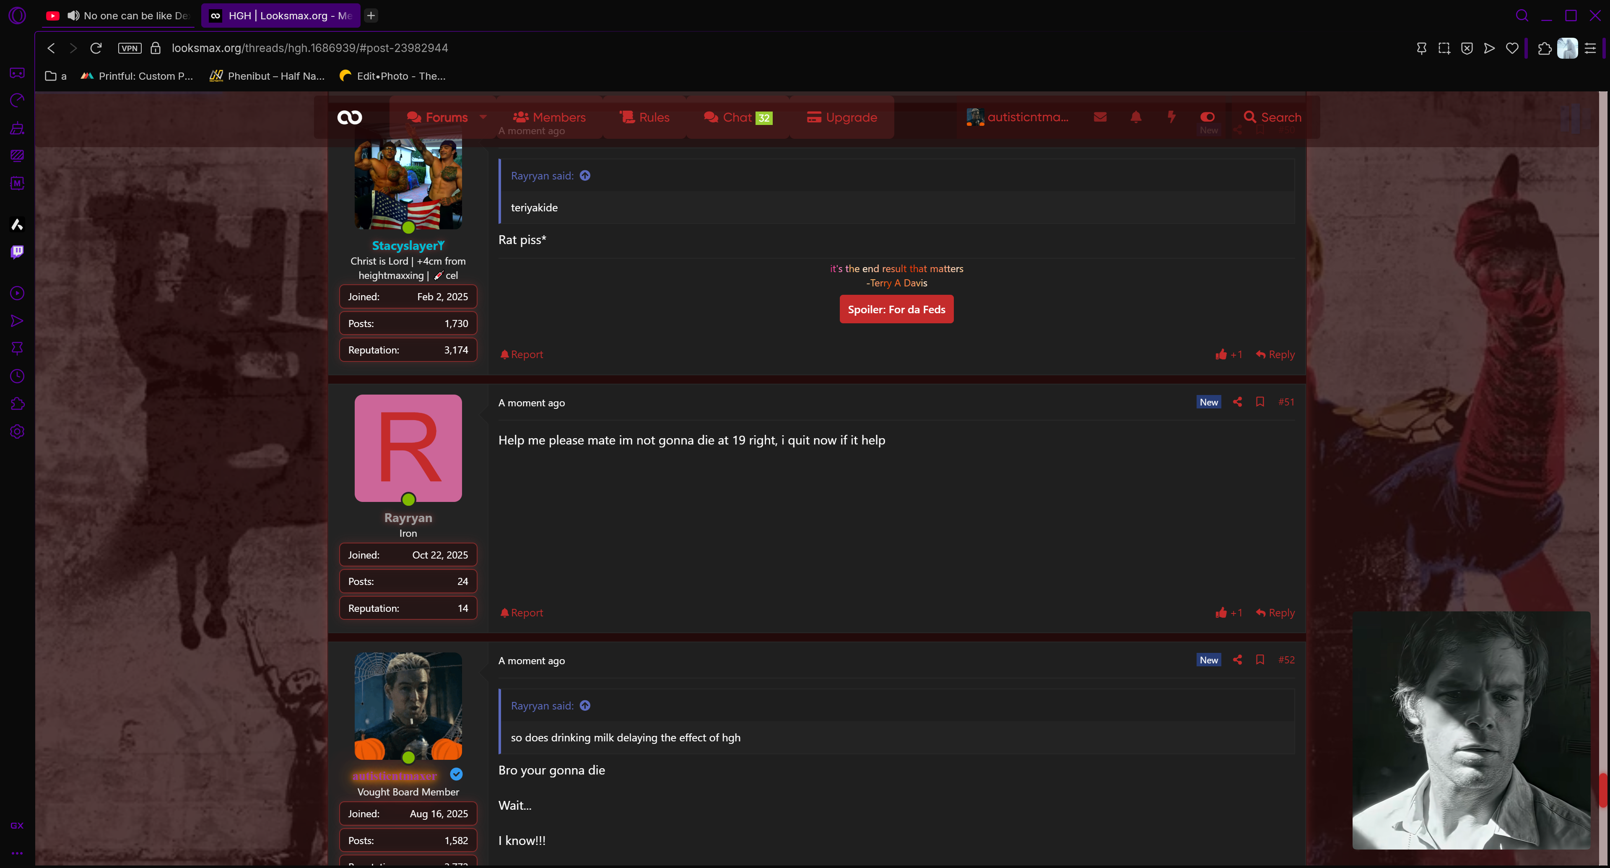Image resolution: width=1610 pixels, height=868 pixels.
Task: Jump to quoted Rayryan post arrow in post #52
Action: [x=584, y=706]
